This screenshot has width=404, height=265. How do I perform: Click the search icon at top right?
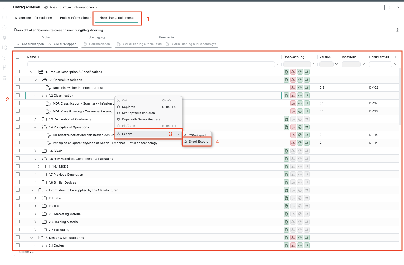pyautogui.click(x=388, y=7)
